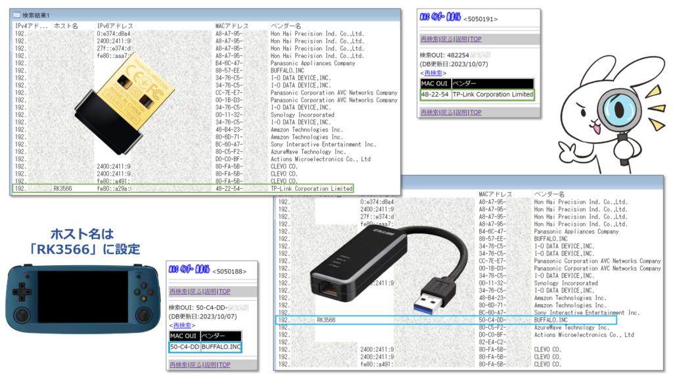Click IPv6アドレス column header in 検索結果1 window
The image size is (673, 379).
[114, 26]
